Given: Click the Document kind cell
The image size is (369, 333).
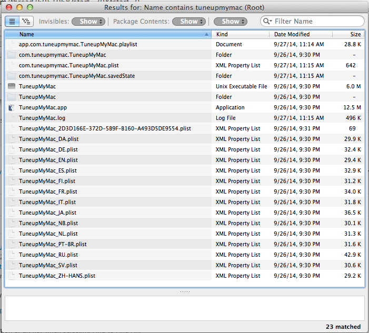Looking at the screenshot, I should tap(229, 44).
